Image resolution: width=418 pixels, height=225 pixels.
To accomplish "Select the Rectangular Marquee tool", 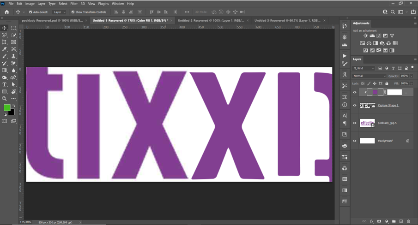I will point(13,28).
